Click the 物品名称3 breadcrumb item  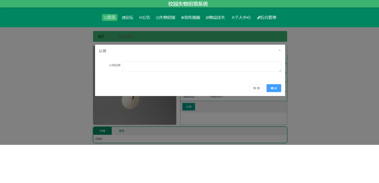click(126, 36)
